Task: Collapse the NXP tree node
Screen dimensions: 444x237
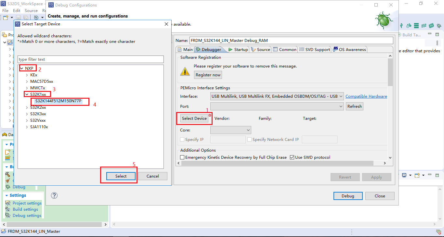Action: coord(22,68)
